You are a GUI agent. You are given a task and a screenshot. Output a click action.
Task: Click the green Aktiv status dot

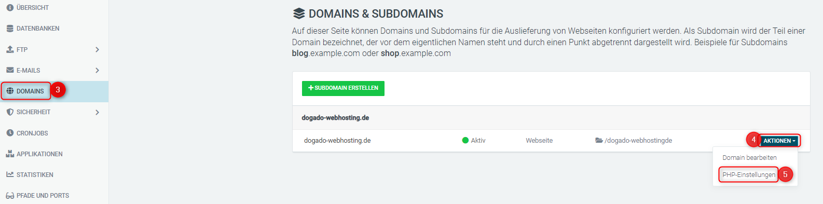(465, 140)
